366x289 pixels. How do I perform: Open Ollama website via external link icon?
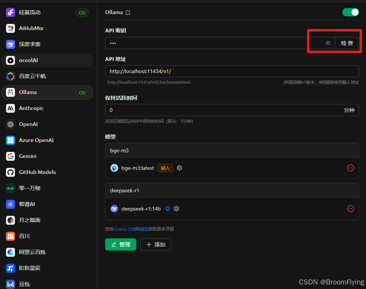click(x=128, y=12)
